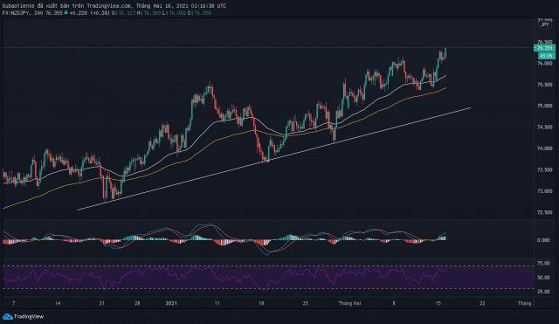Click the purple RSI line in bottom pane
Screen dimensions: 559x324
click(224, 278)
